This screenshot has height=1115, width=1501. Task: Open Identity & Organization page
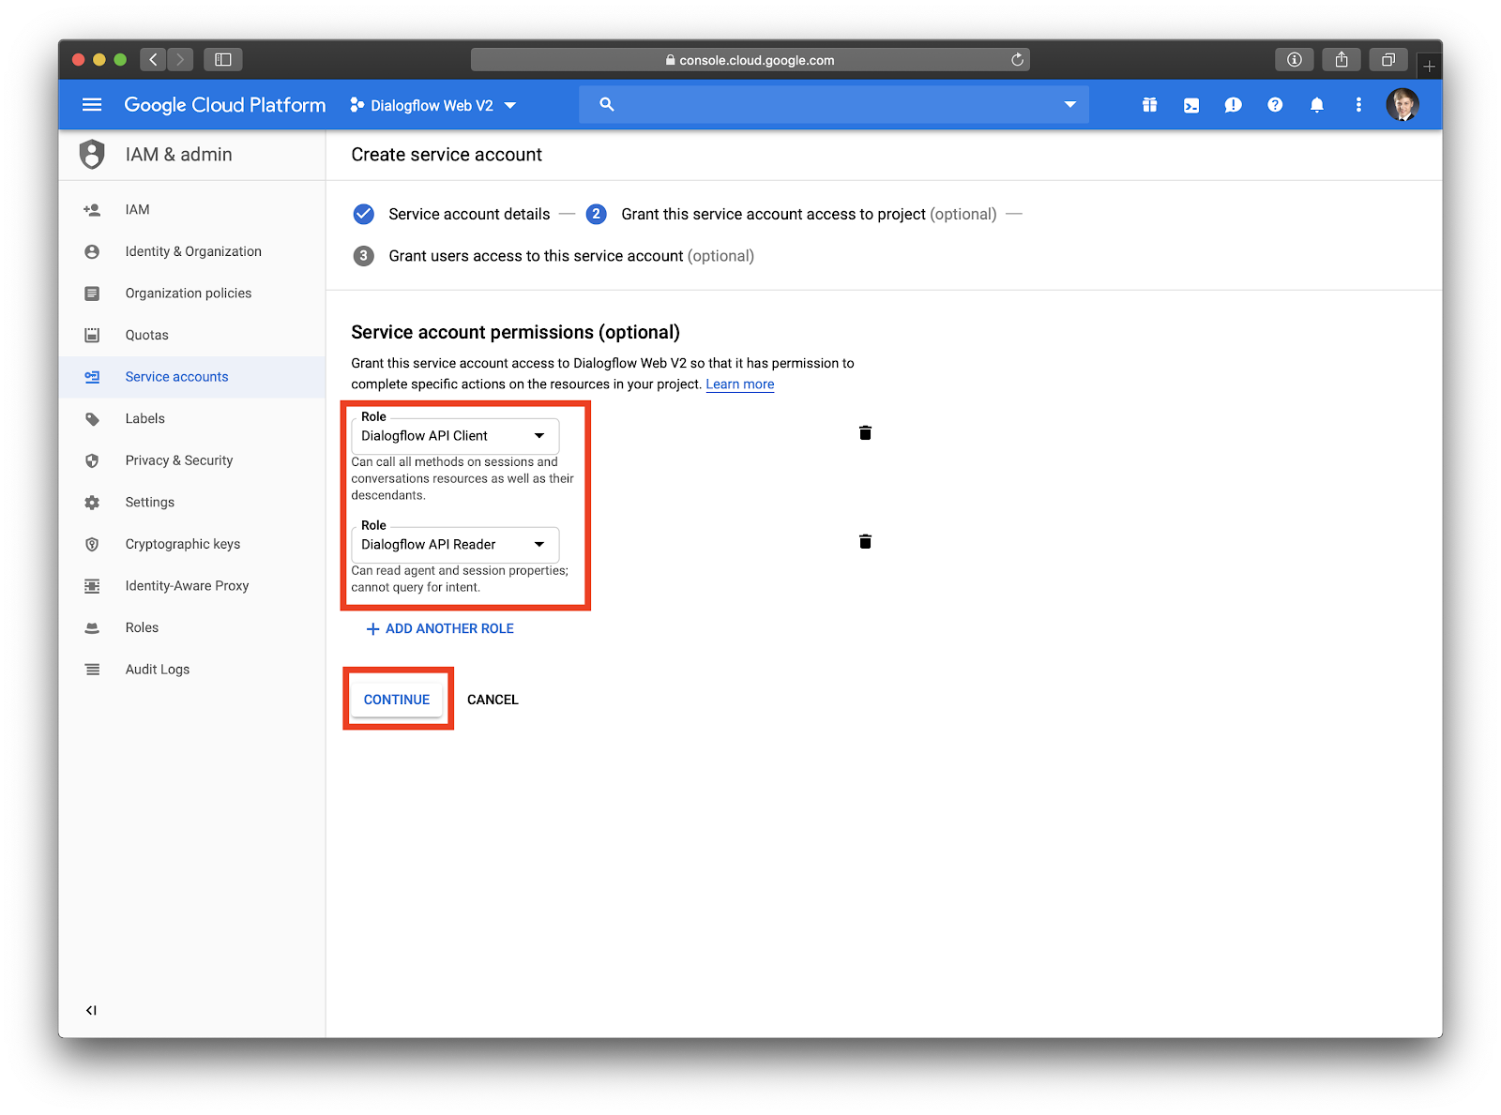point(193,251)
